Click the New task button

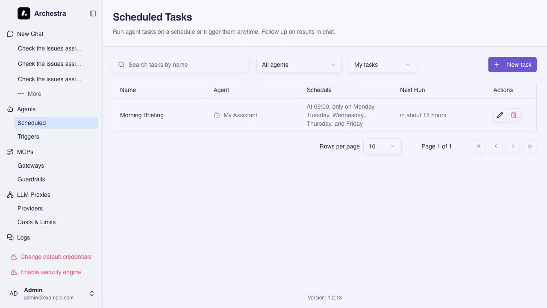point(512,65)
